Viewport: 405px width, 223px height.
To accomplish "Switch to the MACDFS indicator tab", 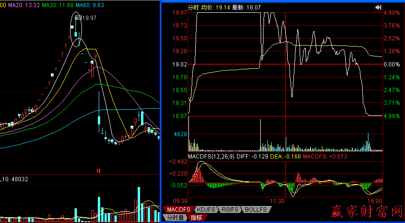I will pyautogui.click(x=179, y=209).
